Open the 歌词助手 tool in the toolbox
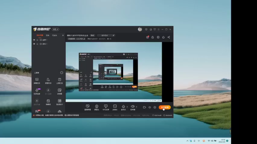The image size is (257, 144). 59,102
